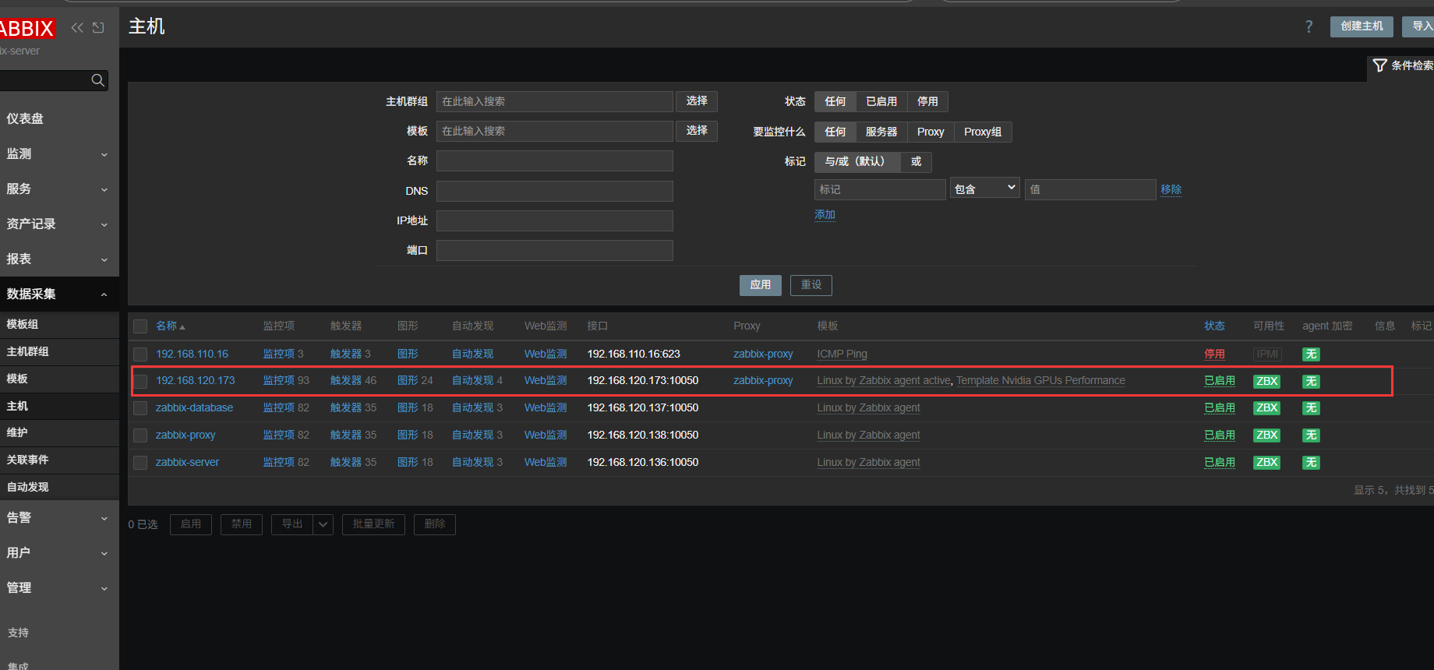1434x670 pixels.
Task: Check the select-all hosts checkbox in header
Action: point(140,326)
